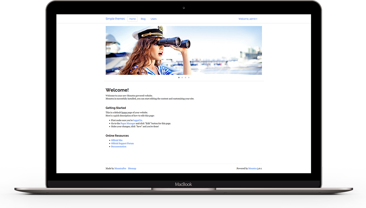Screen dimensions: 366x208
Task: Click the sailor banner slideshow image
Action: point(184,50)
